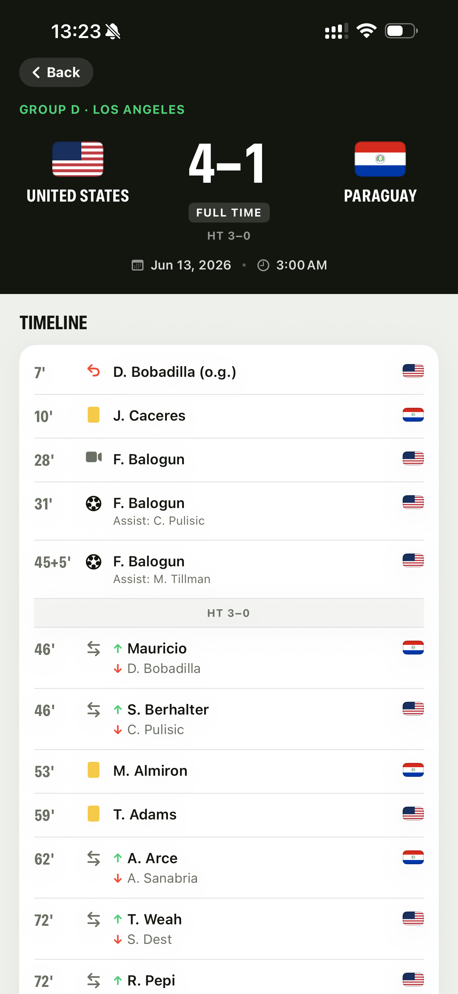Tap the substitution icon for S. Berhalter
458x994 pixels.
(x=93, y=710)
